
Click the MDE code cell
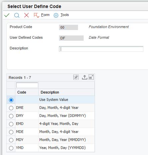pyautogui.click(x=27, y=132)
